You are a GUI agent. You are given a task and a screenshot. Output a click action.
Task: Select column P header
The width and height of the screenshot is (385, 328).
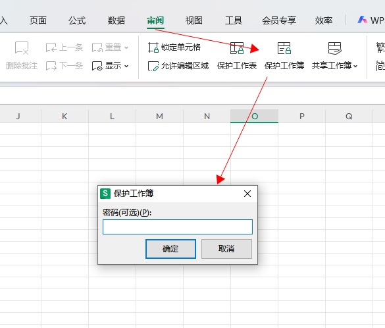tap(302, 116)
